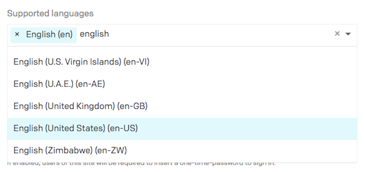Select highlighted English (United States) option
Screen dimensions: 365x172
(x=182, y=129)
